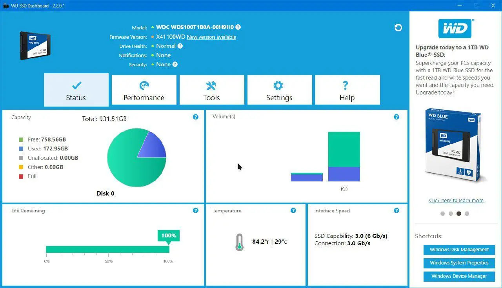Select the Help tab

[347, 90]
